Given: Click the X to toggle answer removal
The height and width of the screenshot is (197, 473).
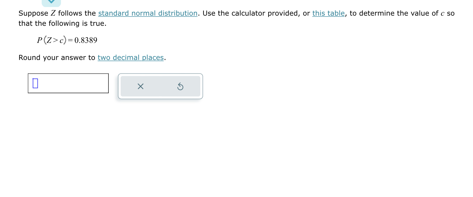Looking at the screenshot, I should (141, 86).
